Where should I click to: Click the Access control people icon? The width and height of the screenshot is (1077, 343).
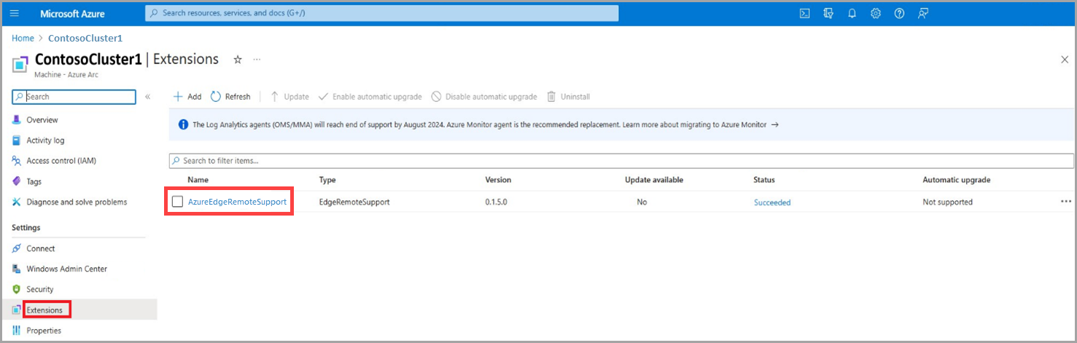coord(16,161)
